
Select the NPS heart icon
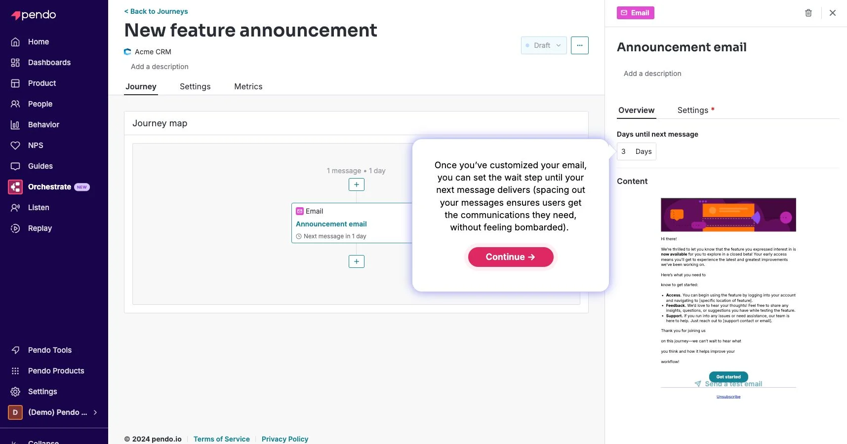click(15, 146)
